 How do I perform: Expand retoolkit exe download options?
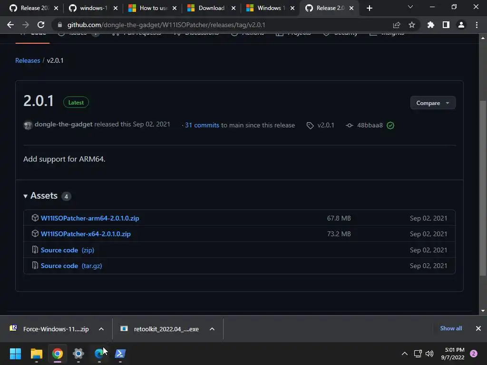(x=212, y=329)
